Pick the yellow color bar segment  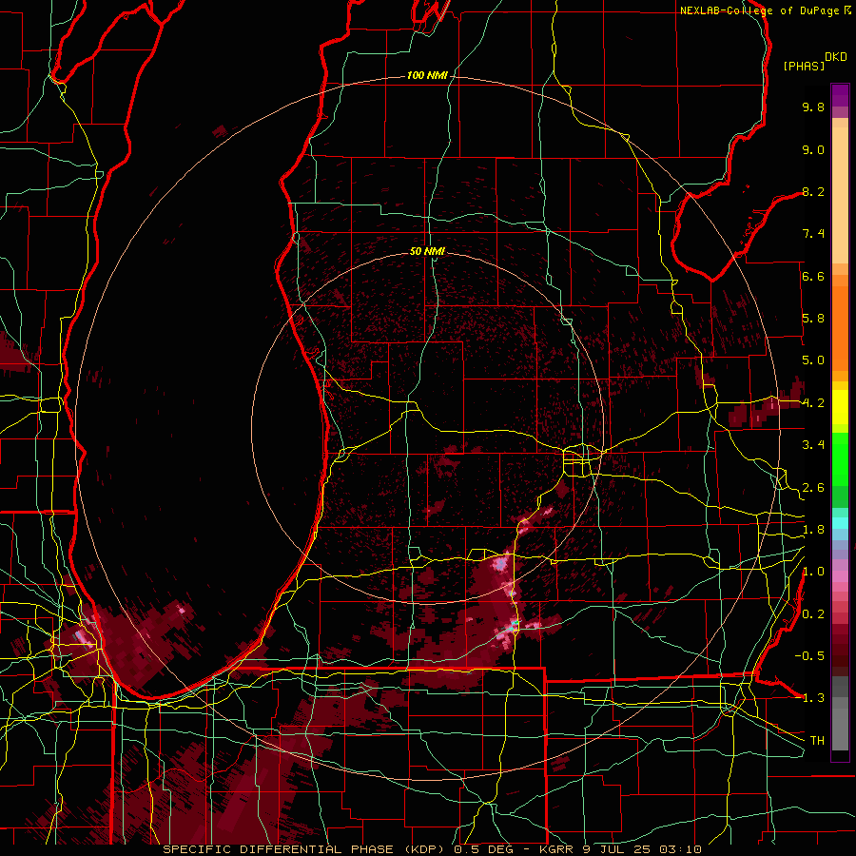(840, 407)
